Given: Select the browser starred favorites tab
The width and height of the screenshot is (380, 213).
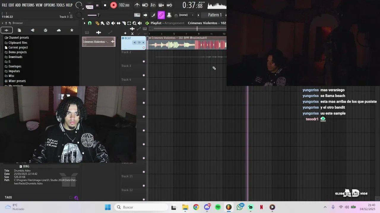Looking at the screenshot, I should [x=72, y=30].
